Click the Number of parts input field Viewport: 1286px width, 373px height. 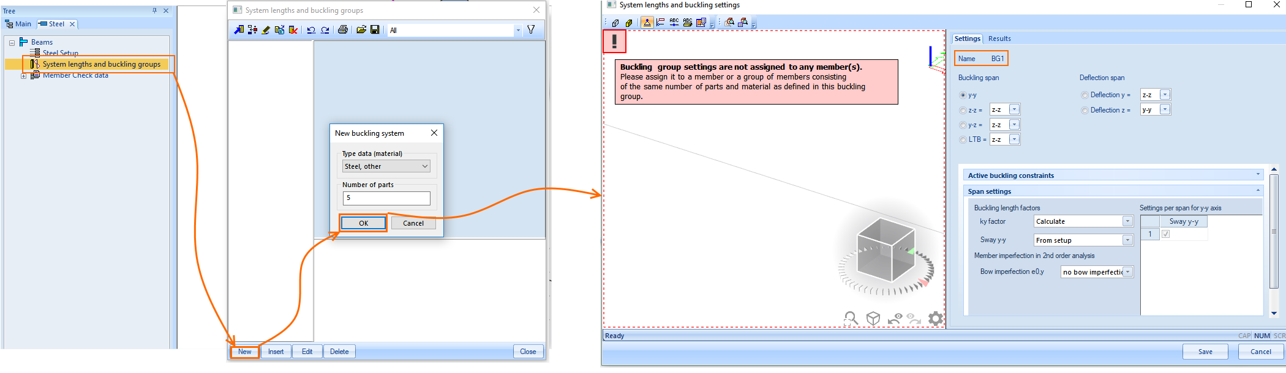point(386,198)
